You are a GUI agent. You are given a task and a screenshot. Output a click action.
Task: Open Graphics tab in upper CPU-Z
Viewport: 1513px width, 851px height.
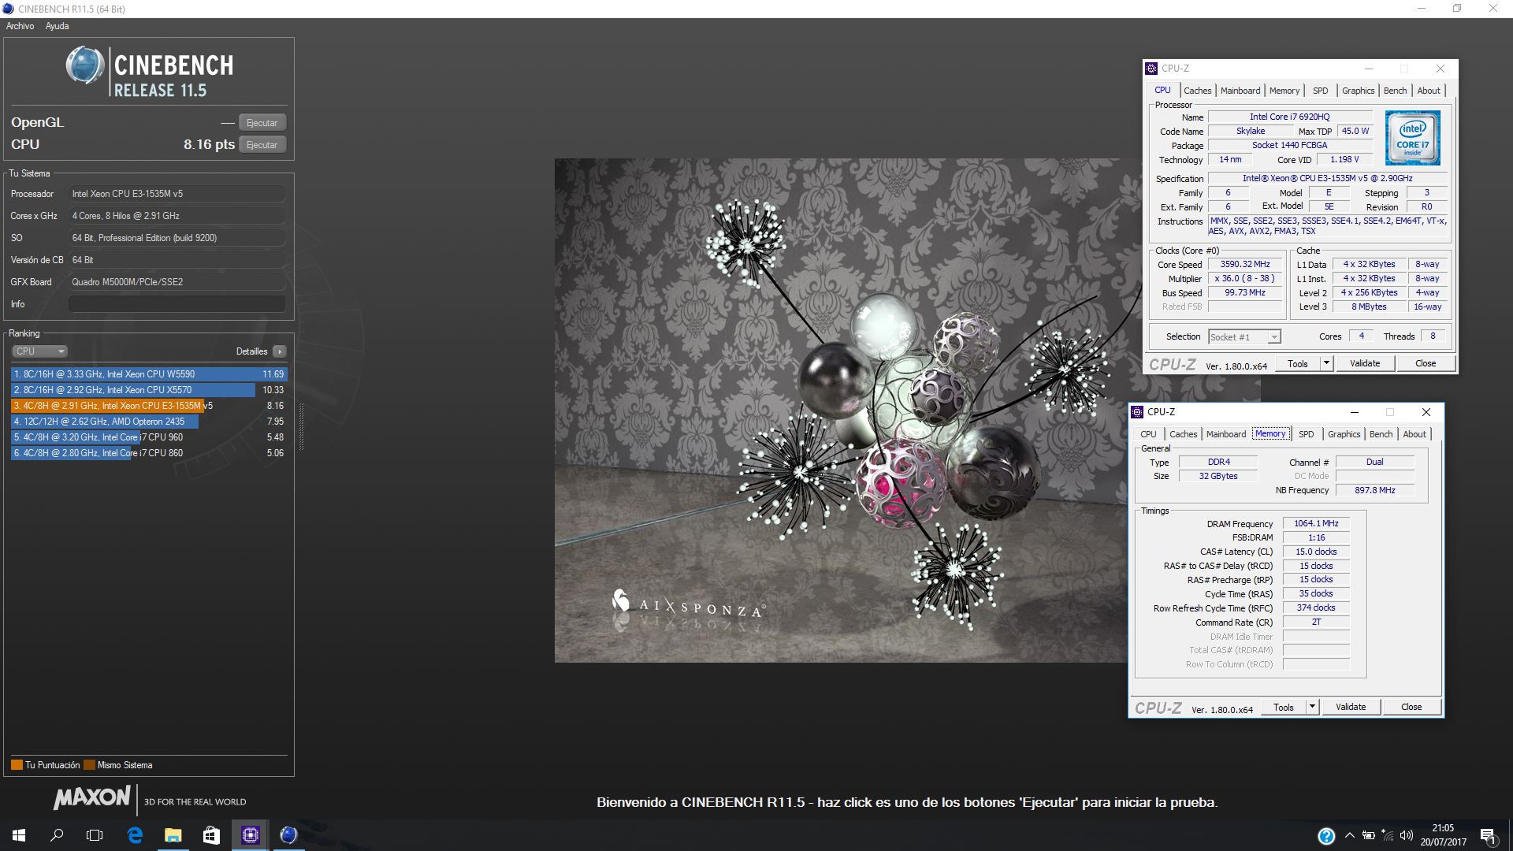[1359, 91]
